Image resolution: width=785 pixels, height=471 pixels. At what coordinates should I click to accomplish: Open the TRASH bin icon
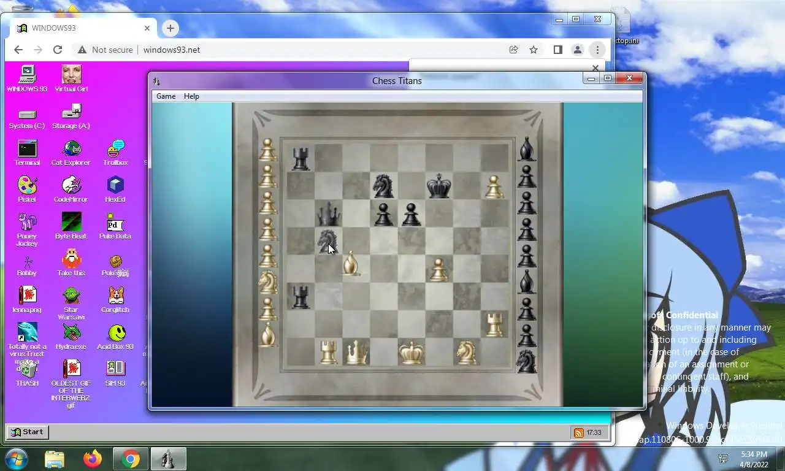(27, 373)
